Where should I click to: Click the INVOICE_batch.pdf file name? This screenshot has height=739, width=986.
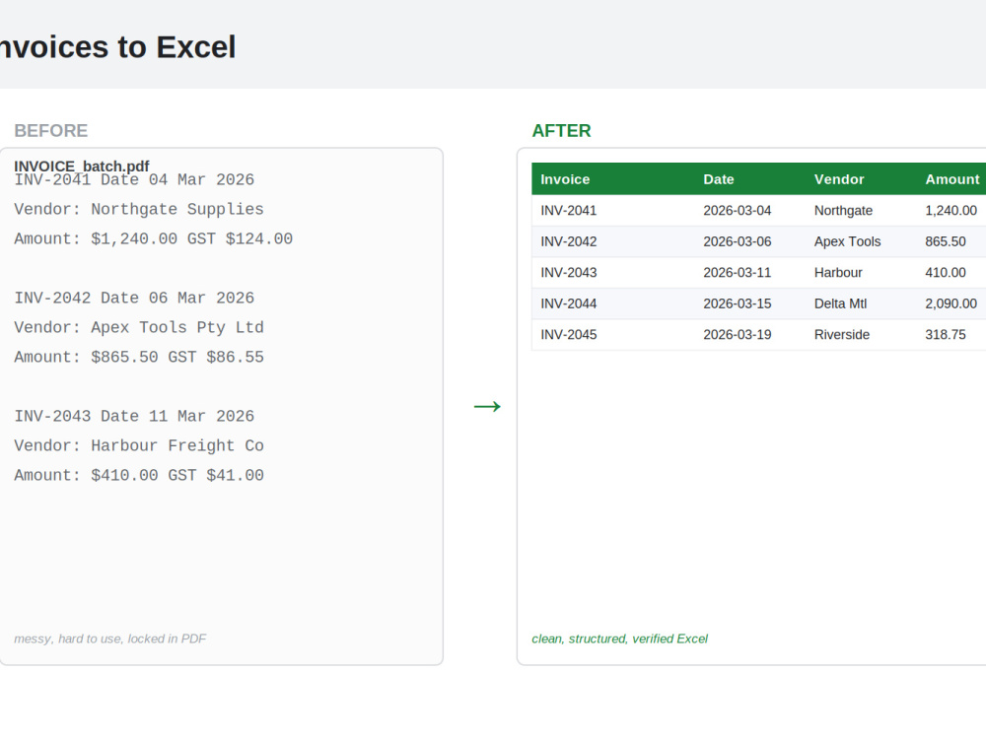pos(82,166)
